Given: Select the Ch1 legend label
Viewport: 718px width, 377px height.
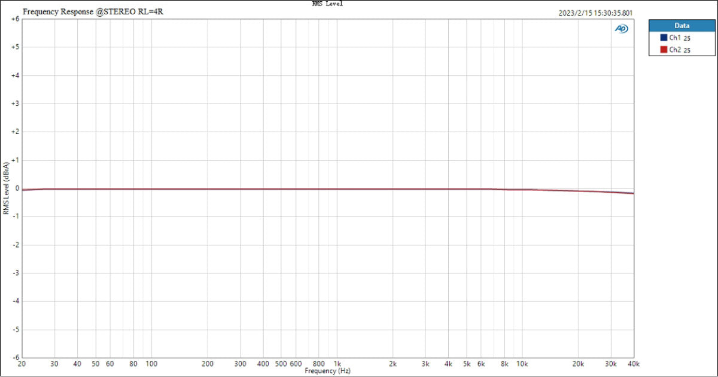Looking at the screenshot, I should tap(675, 38).
